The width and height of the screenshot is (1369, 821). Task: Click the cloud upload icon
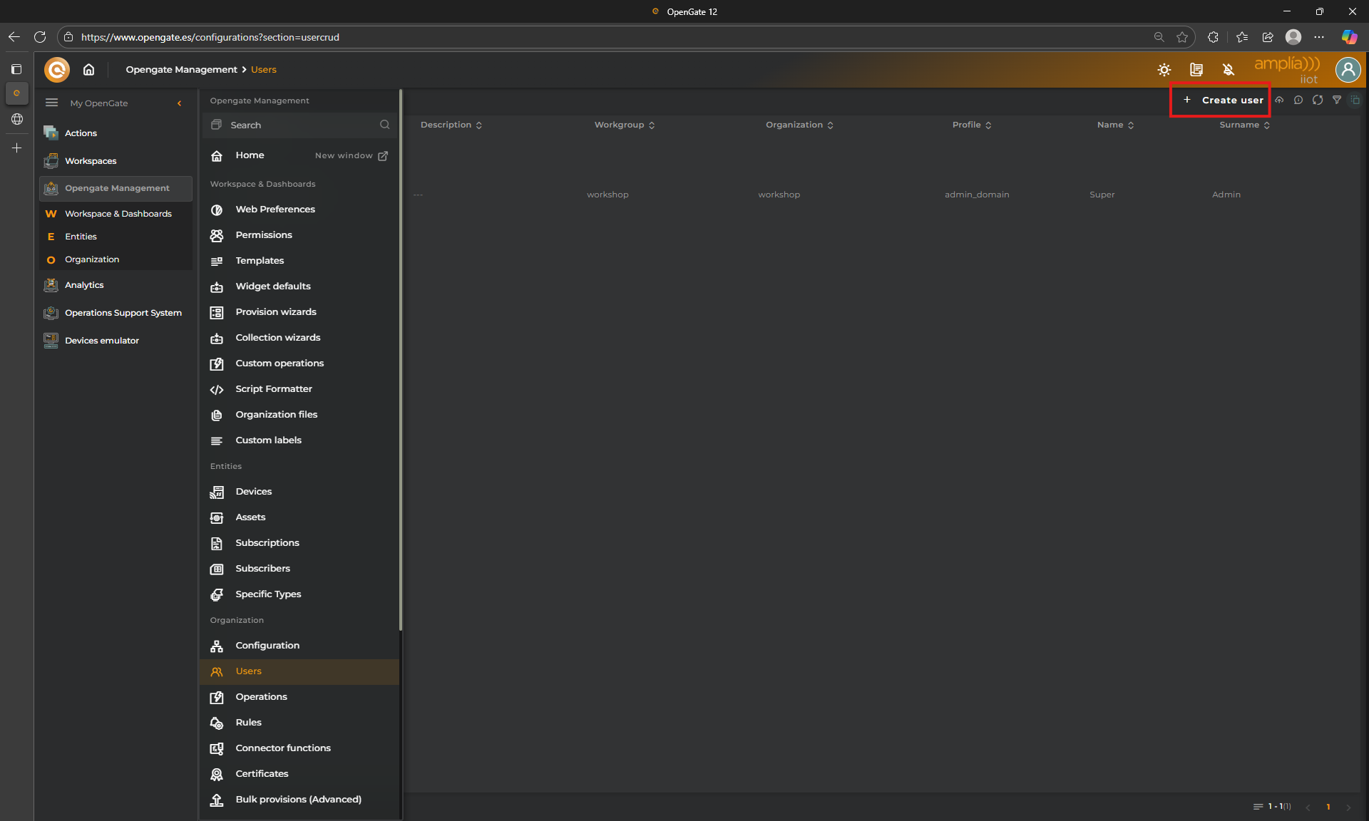point(1279,100)
